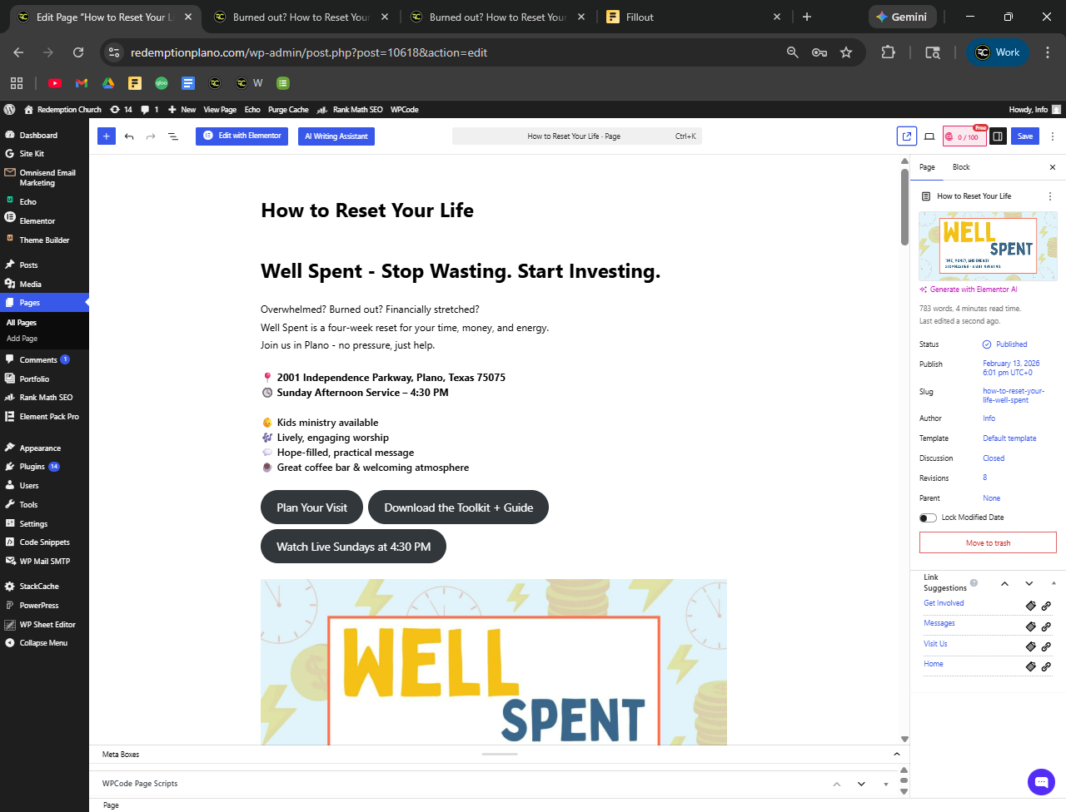Image resolution: width=1066 pixels, height=812 pixels.
Task: Open the chat support bubble
Action: click(1041, 782)
